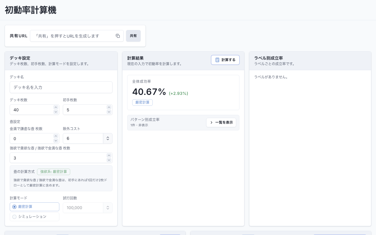
Task: Click the 計算結果 panel heading
Action: point(135,58)
